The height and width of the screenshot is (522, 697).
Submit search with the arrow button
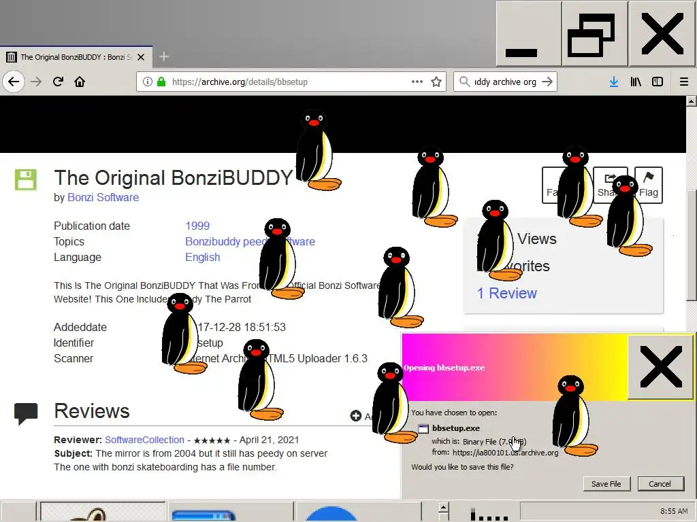point(548,82)
